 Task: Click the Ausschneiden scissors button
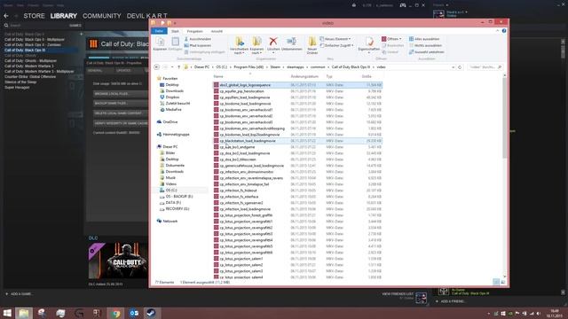198,39
